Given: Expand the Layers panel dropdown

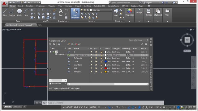Looking at the screenshot, I should 91,21.
